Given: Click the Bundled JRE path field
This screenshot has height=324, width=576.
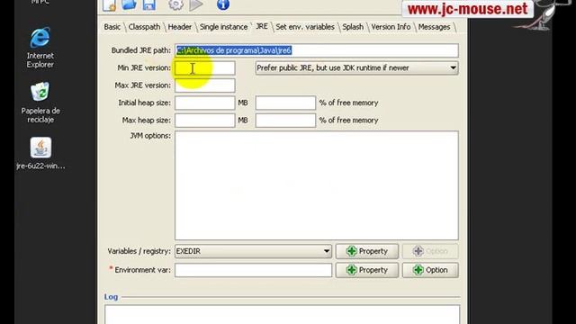Looking at the screenshot, I should point(316,50).
